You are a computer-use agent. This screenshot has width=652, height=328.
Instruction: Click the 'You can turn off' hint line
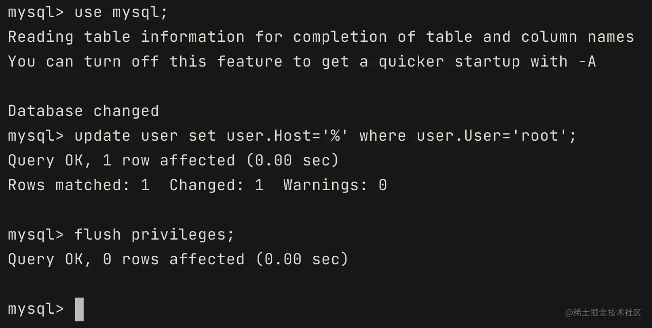302,62
